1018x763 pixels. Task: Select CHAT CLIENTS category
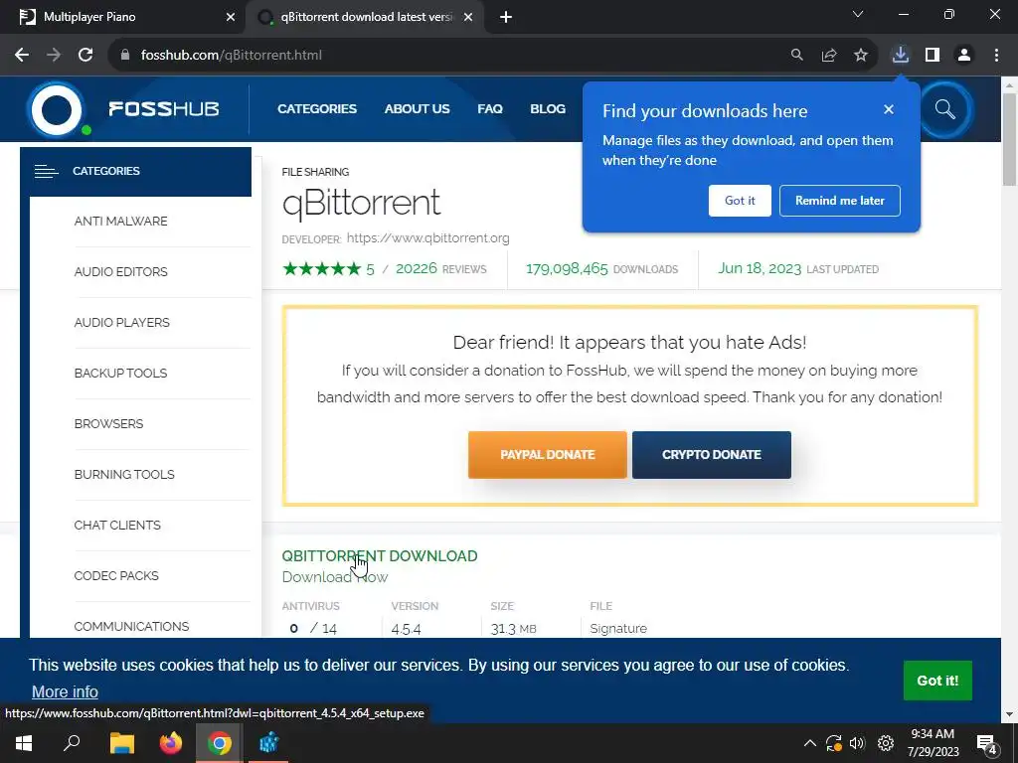click(117, 525)
